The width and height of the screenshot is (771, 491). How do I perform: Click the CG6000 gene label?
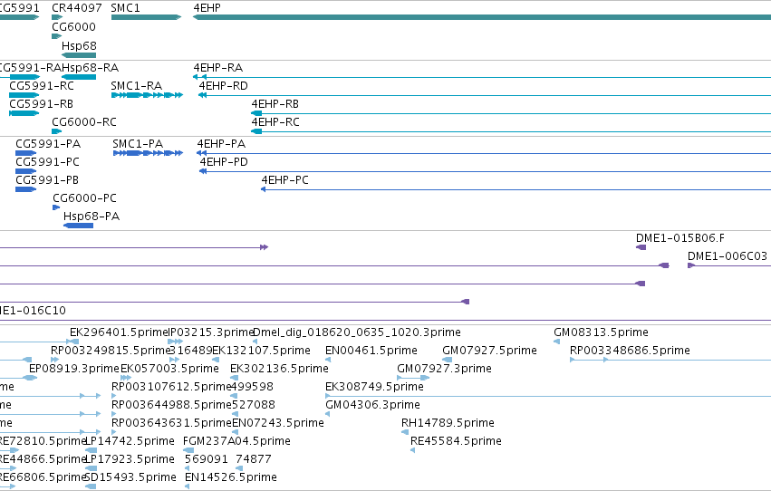pyautogui.click(x=73, y=27)
